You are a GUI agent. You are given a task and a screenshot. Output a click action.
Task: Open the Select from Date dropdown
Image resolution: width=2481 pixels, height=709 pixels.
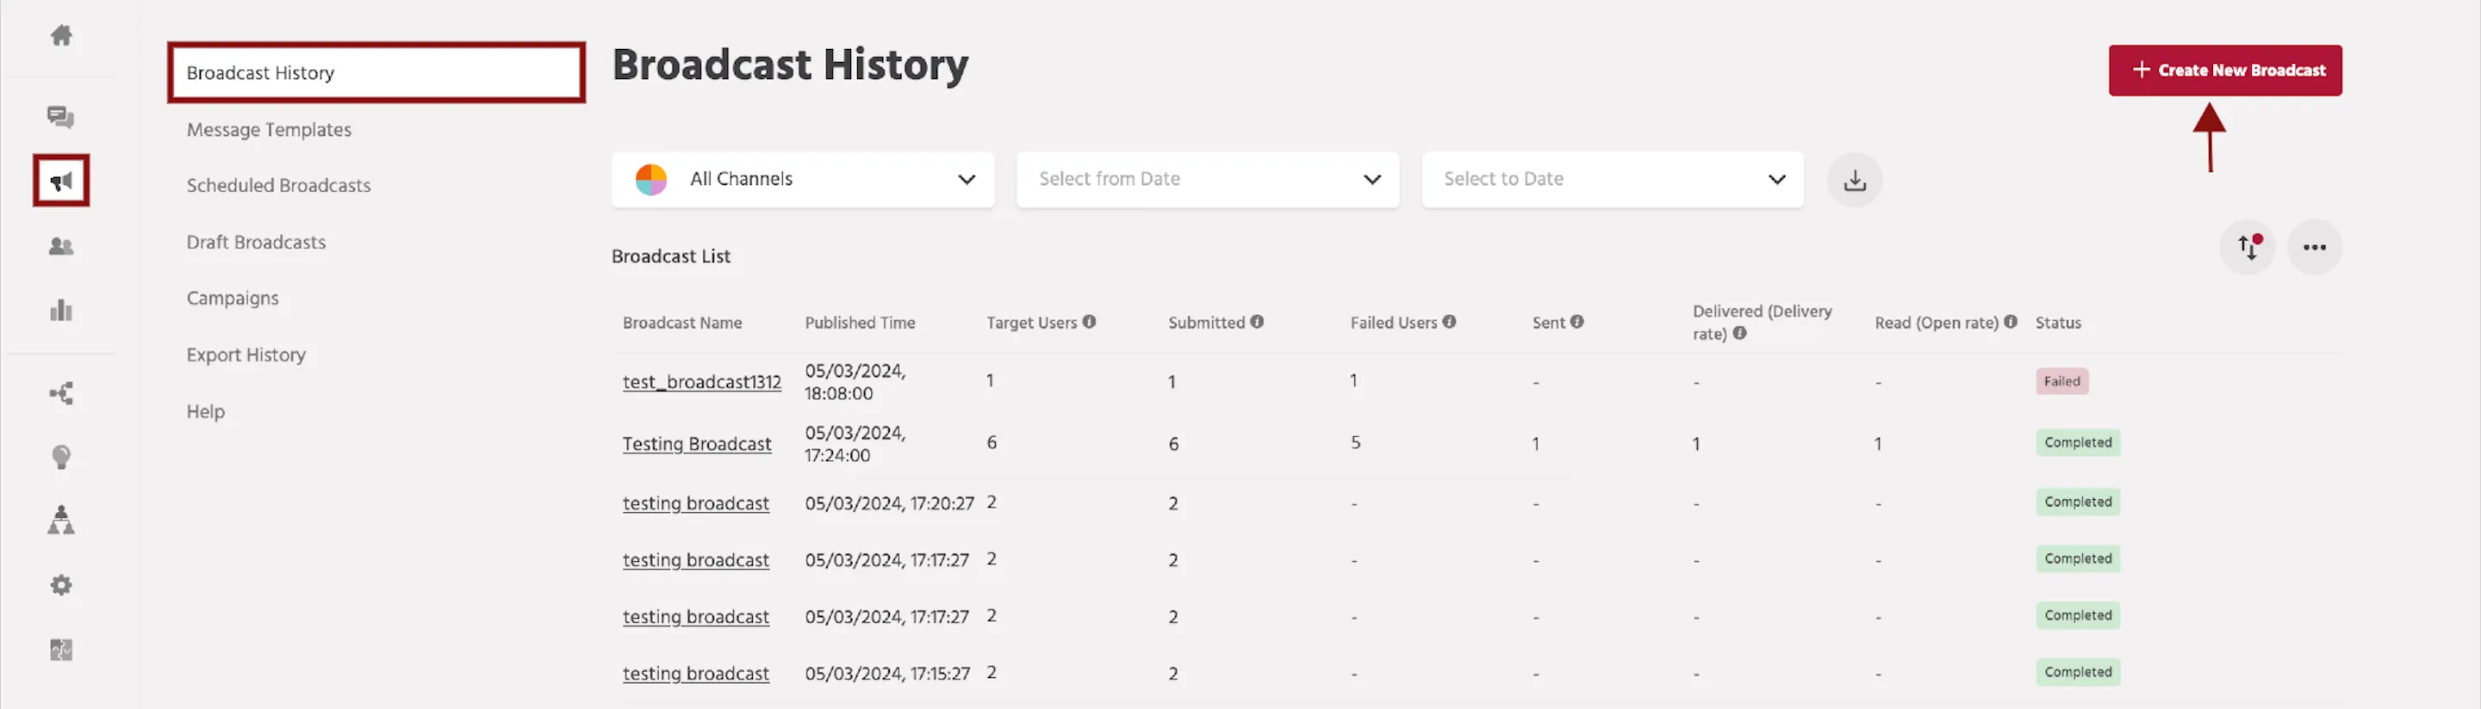coord(1208,179)
